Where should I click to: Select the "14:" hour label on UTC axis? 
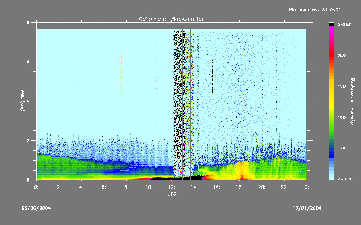pos(194,187)
